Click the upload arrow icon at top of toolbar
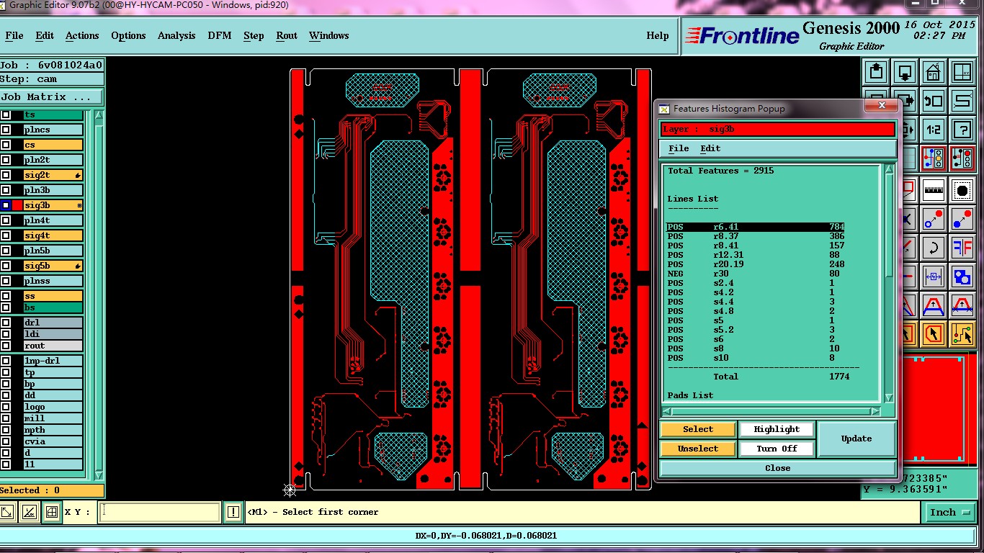Image resolution: width=984 pixels, height=553 pixels. [x=876, y=71]
